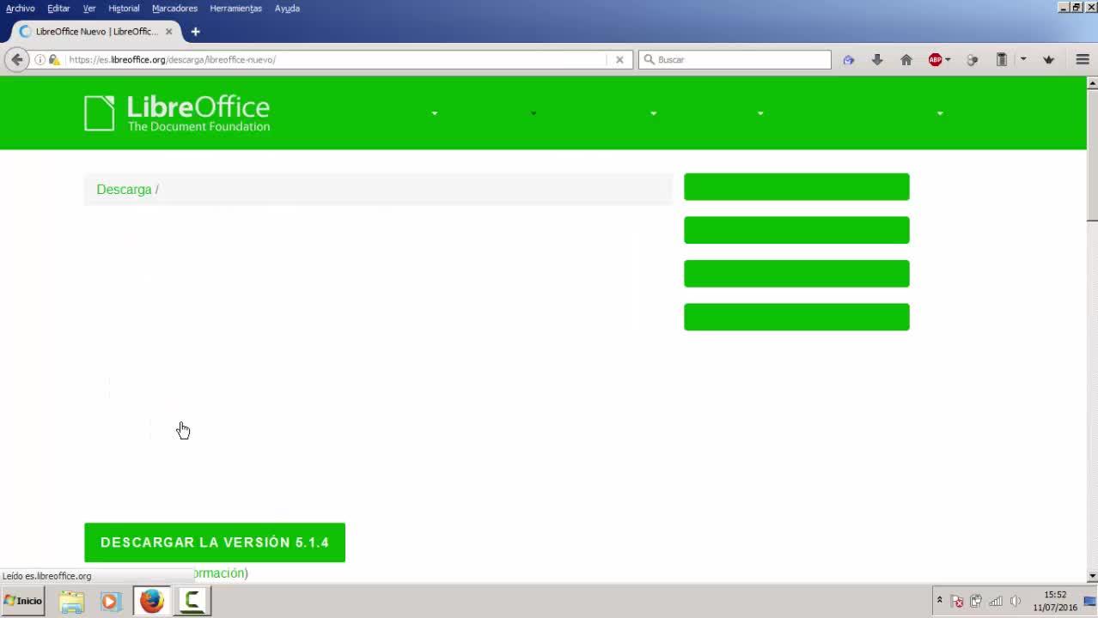
Task: Click Descargar la versión 5.1.4 button
Action: click(x=215, y=542)
